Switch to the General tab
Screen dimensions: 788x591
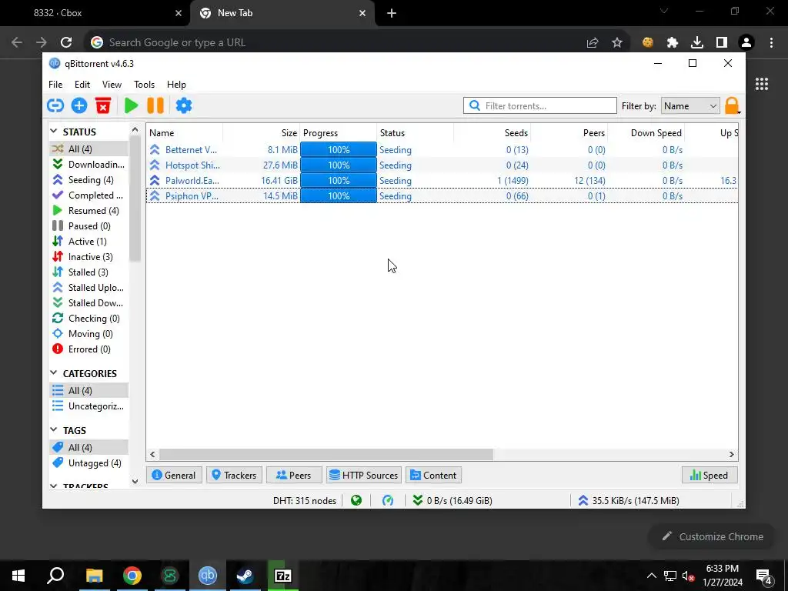174,475
